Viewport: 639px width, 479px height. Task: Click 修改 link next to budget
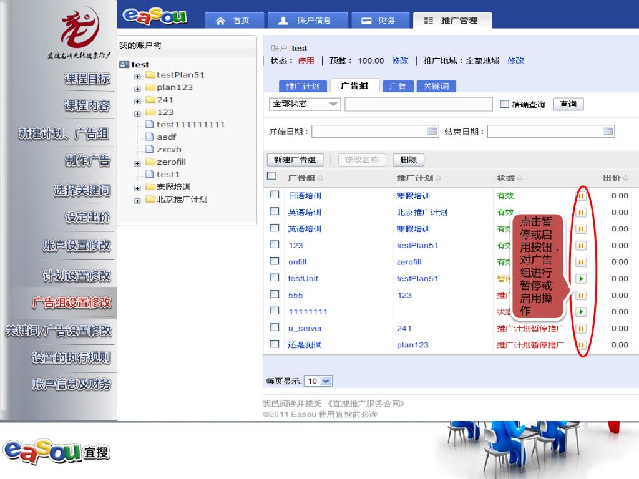pyautogui.click(x=400, y=60)
